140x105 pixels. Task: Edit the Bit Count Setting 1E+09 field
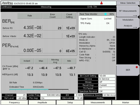tap(107, 76)
